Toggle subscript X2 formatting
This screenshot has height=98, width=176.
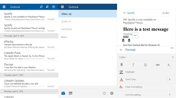pyautogui.click(x=169, y=65)
